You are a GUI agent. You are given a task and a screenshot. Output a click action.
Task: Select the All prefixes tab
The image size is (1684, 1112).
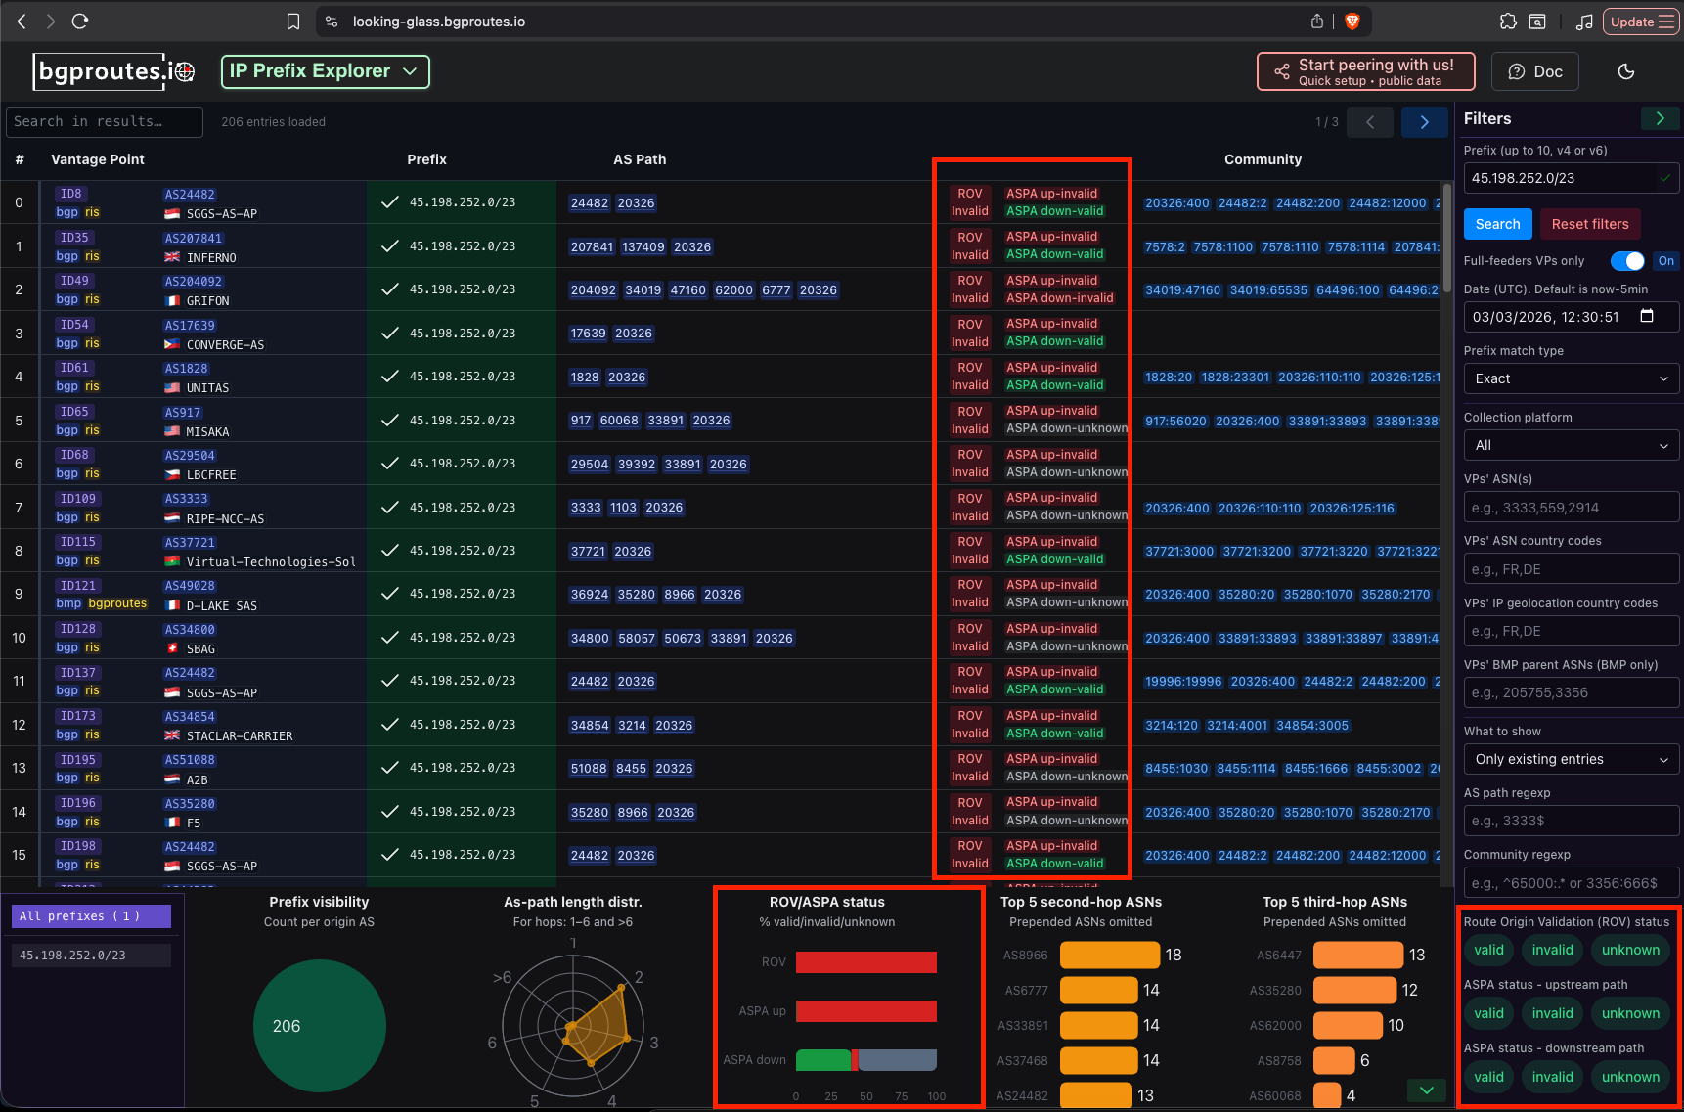coord(90,916)
